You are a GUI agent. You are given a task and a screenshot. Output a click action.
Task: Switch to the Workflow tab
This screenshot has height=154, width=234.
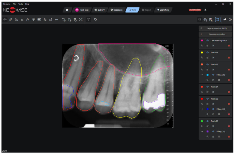coord(163,10)
